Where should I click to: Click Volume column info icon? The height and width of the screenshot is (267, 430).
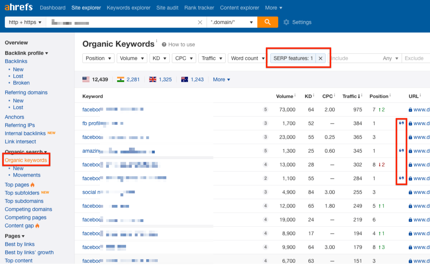295,95
